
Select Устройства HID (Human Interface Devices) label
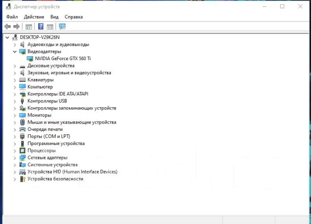click(72, 172)
